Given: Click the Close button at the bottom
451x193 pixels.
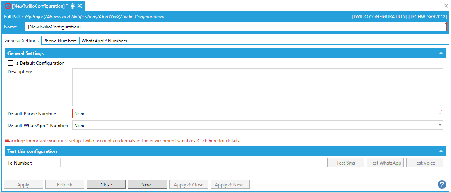Looking at the screenshot, I should point(106,184).
